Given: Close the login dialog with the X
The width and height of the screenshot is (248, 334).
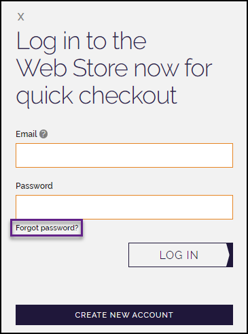Looking at the screenshot, I should (20, 17).
